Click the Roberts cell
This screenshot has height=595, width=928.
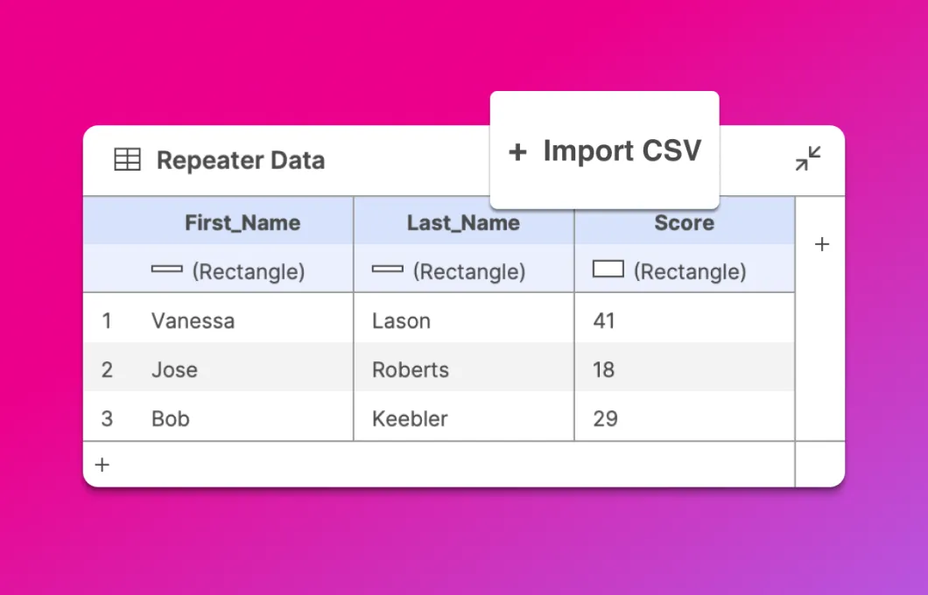click(x=411, y=370)
